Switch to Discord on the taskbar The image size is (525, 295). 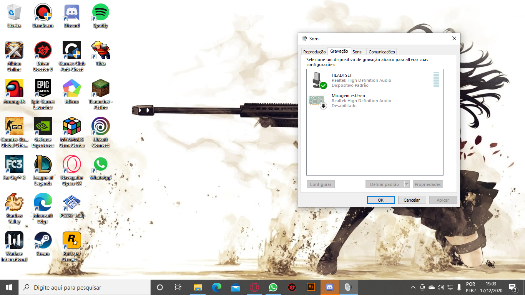tap(329, 287)
